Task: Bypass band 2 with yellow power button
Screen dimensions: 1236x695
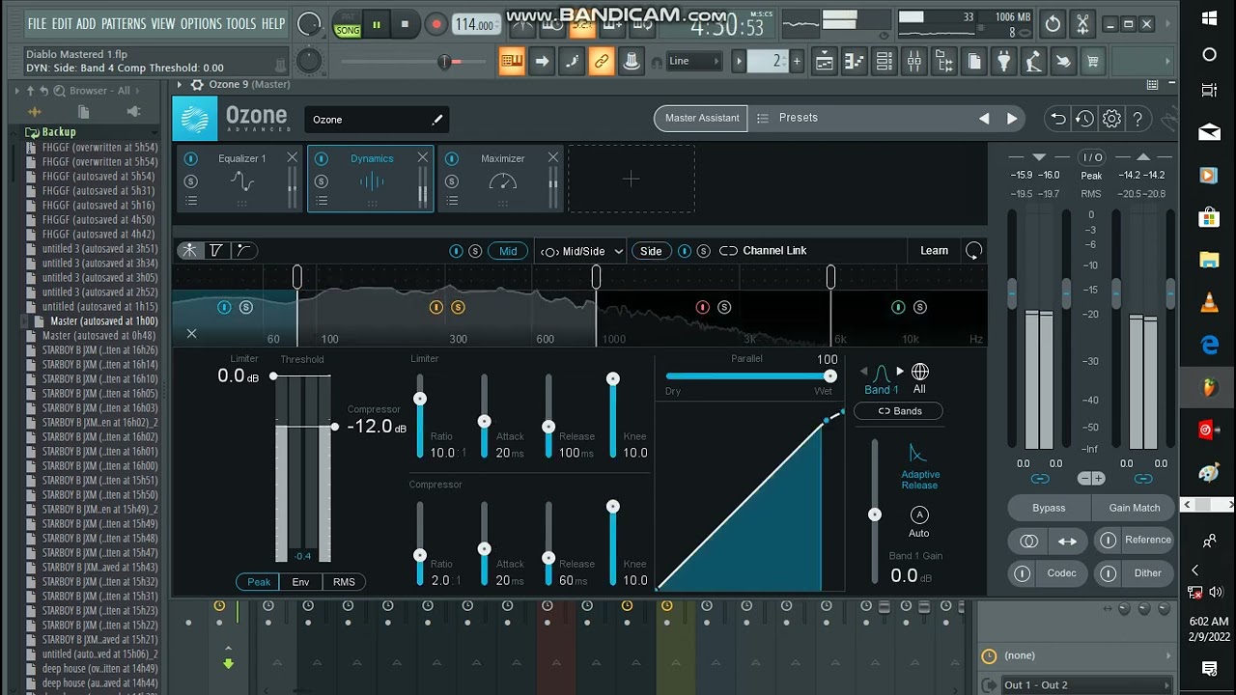Action: (435, 307)
